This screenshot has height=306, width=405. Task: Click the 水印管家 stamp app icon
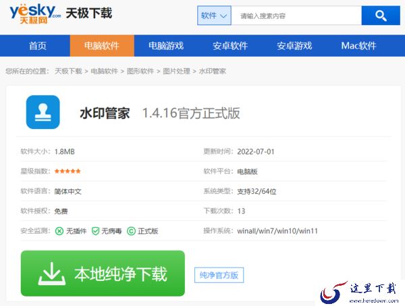(43, 112)
